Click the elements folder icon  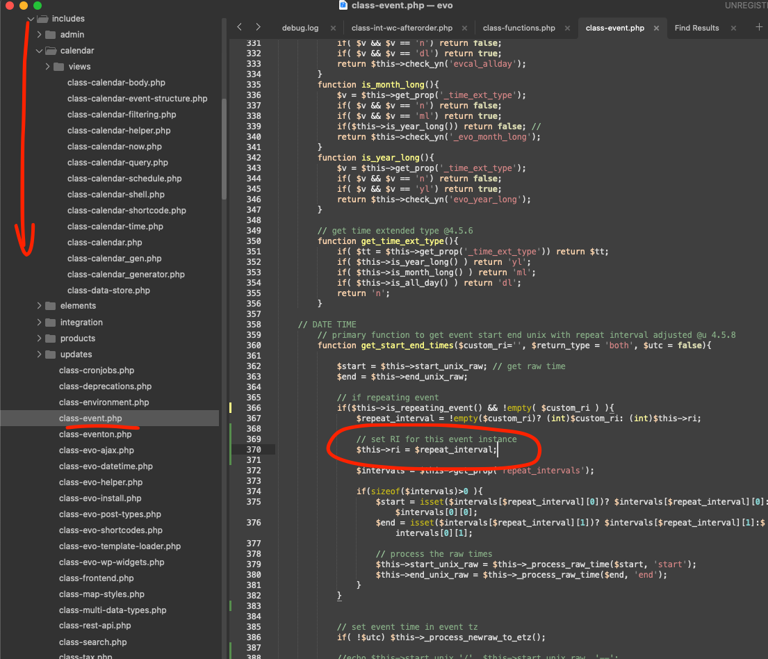pyautogui.click(x=51, y=306)
